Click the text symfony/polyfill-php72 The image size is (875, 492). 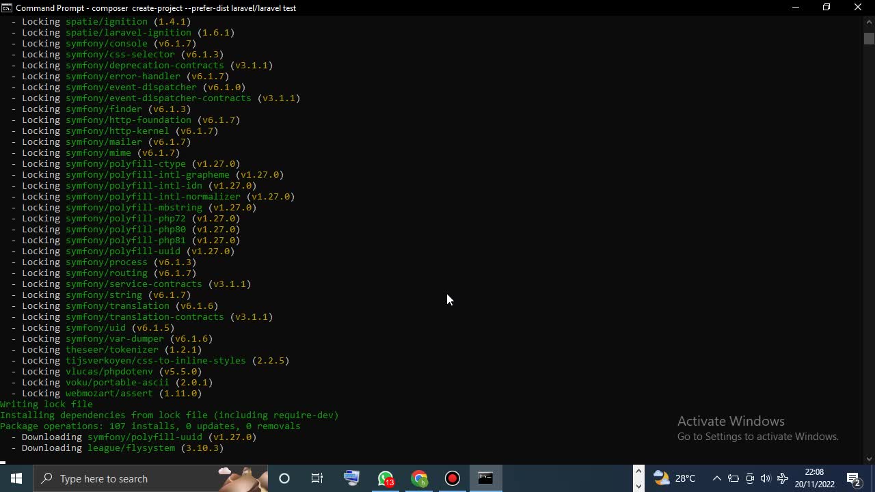(x=126, y=218)
